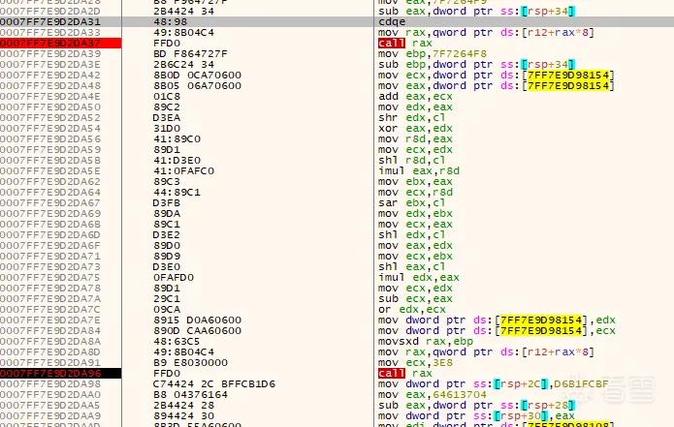Image resolution: width=674 pixels, height=427 pixels.
Task: Select instruction 'mov ebx,eax'
Action: [x=415, y=181]
